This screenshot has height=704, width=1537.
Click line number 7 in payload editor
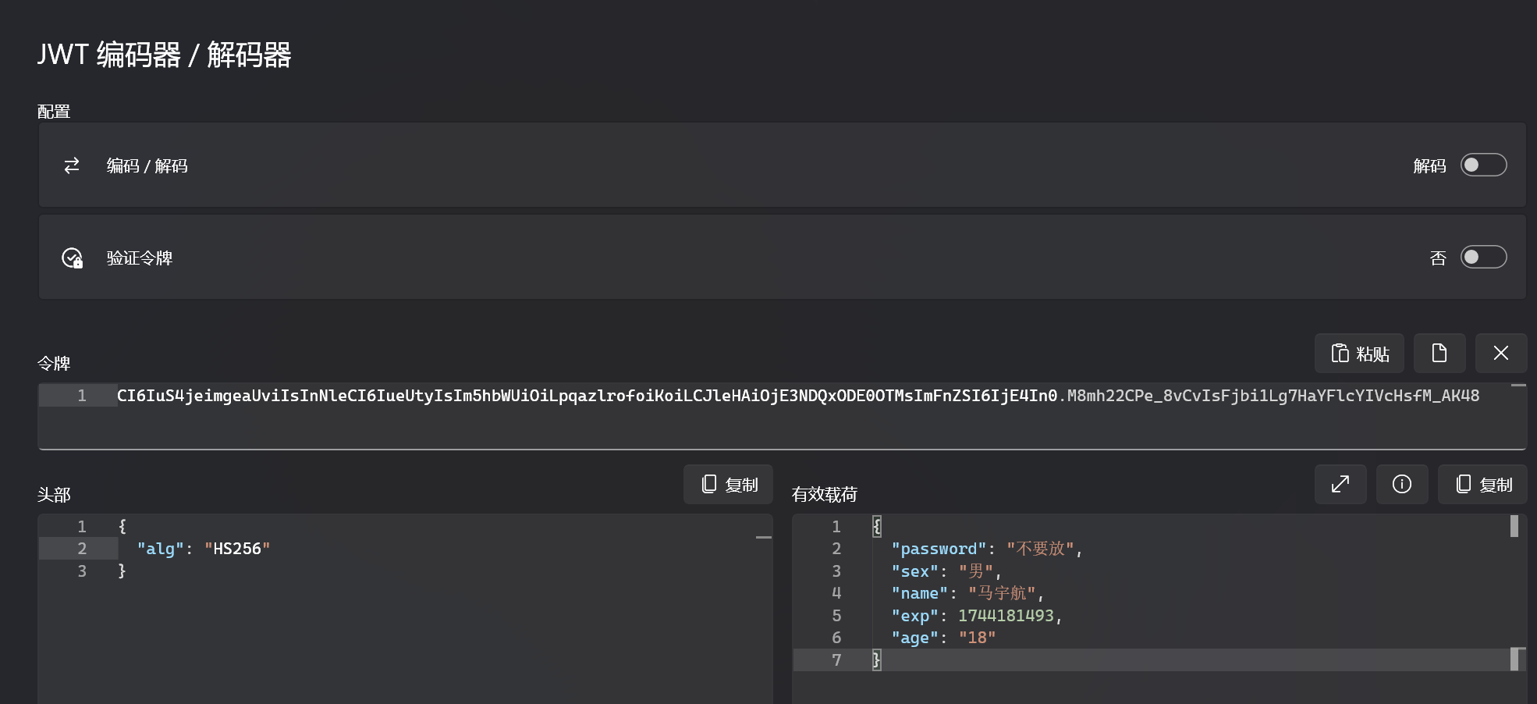(x=836, y=660)
